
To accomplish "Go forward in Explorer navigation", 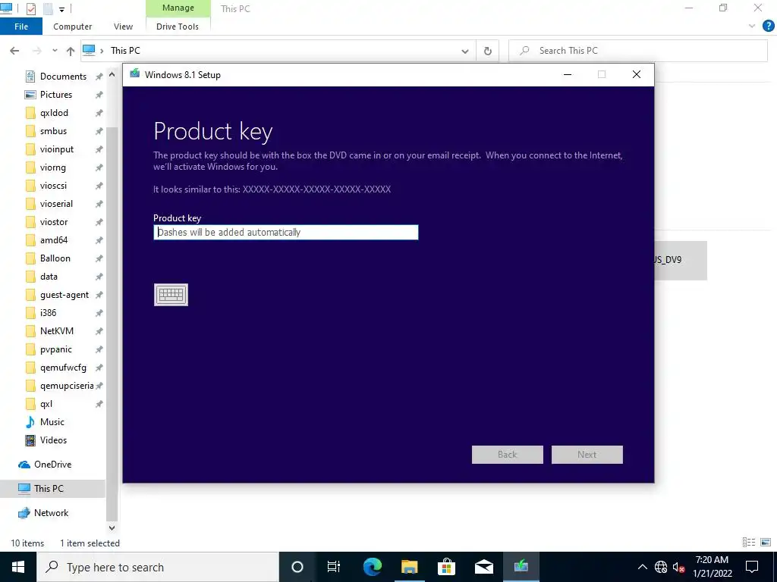I will click(x=36, y=51).
